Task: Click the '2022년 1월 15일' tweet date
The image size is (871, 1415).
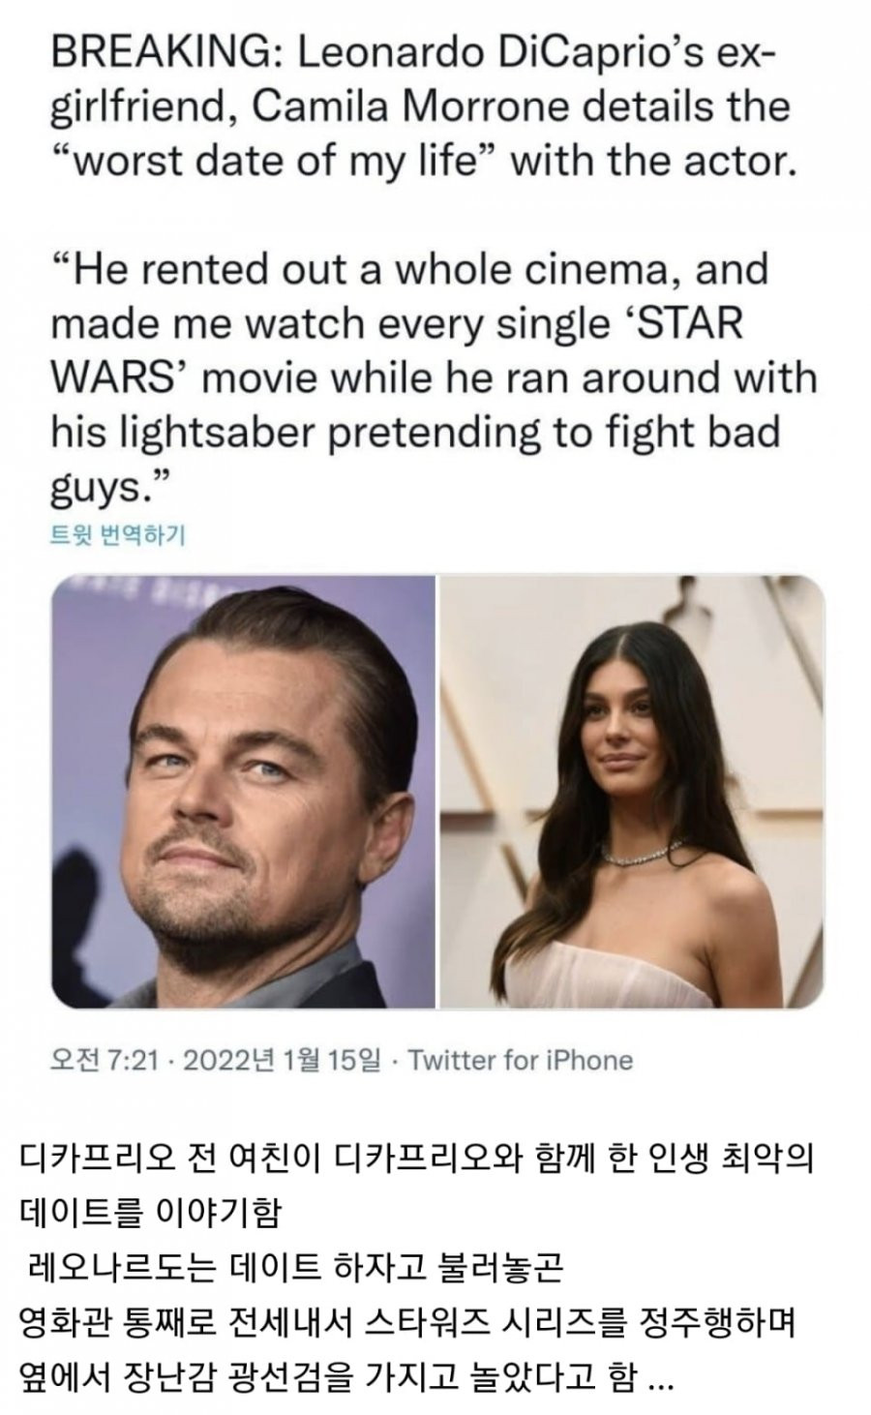Action: (281, 1060)
